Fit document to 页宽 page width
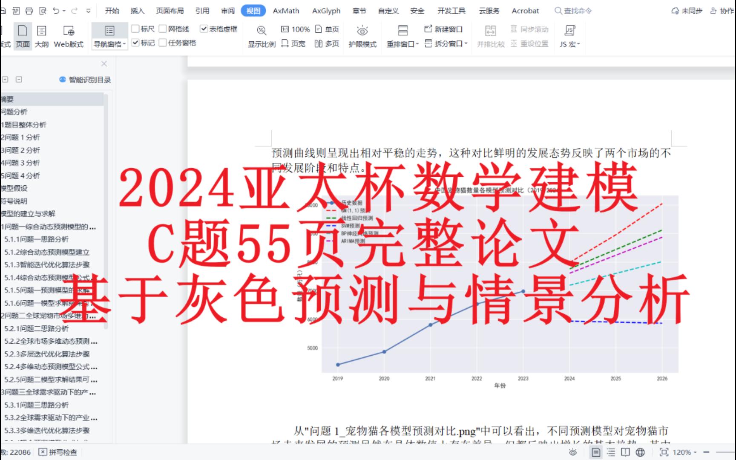 click(x=293, y=43)
